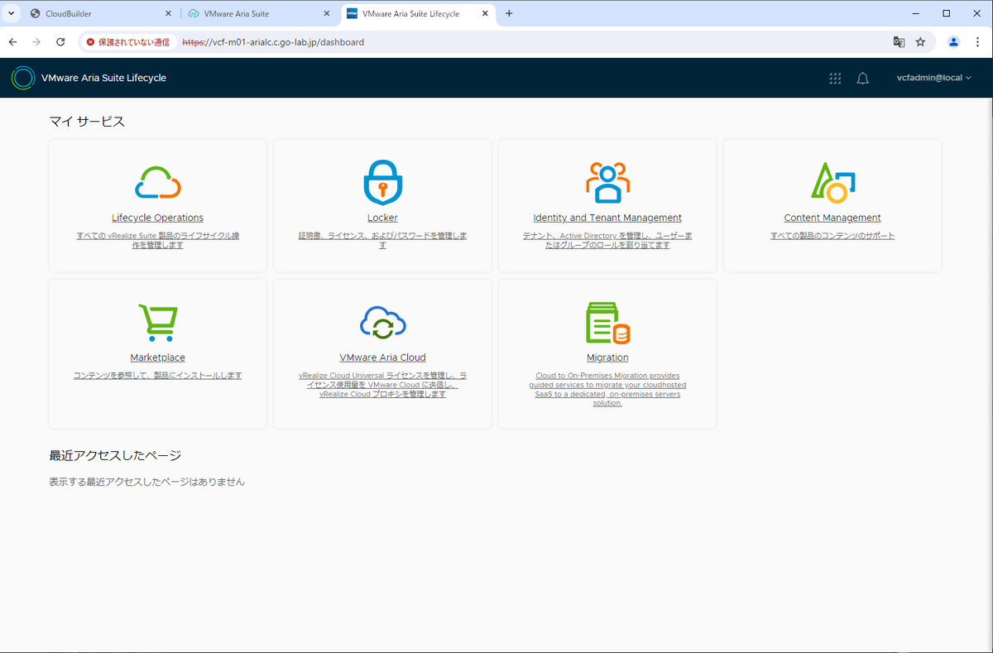
Task: Open the Chrome three-dot menu
Action: click(978, 41)
